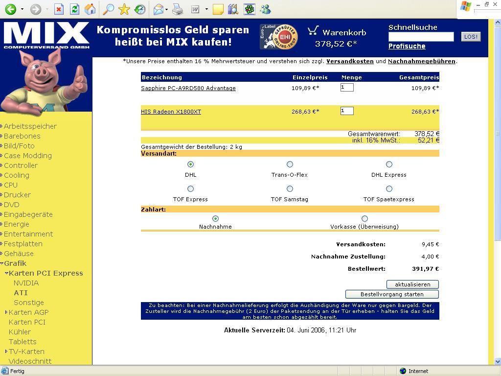
Task: Expand the Arbeitsspeicher category
Action: tap(2, 126)
